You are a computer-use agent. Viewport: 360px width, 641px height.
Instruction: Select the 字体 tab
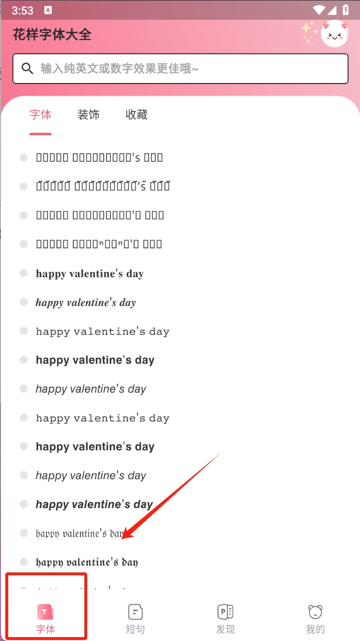coord(40,114)
